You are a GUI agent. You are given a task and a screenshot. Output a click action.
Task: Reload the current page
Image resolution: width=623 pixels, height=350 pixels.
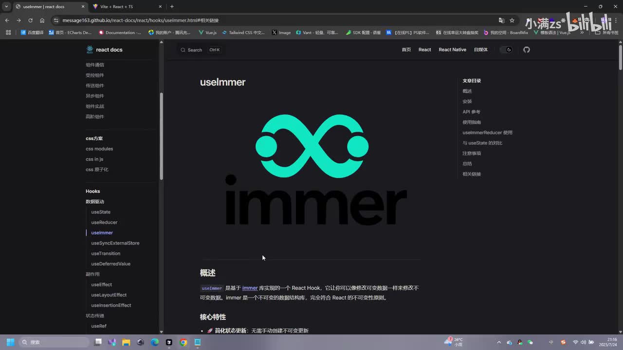[30, 20]
